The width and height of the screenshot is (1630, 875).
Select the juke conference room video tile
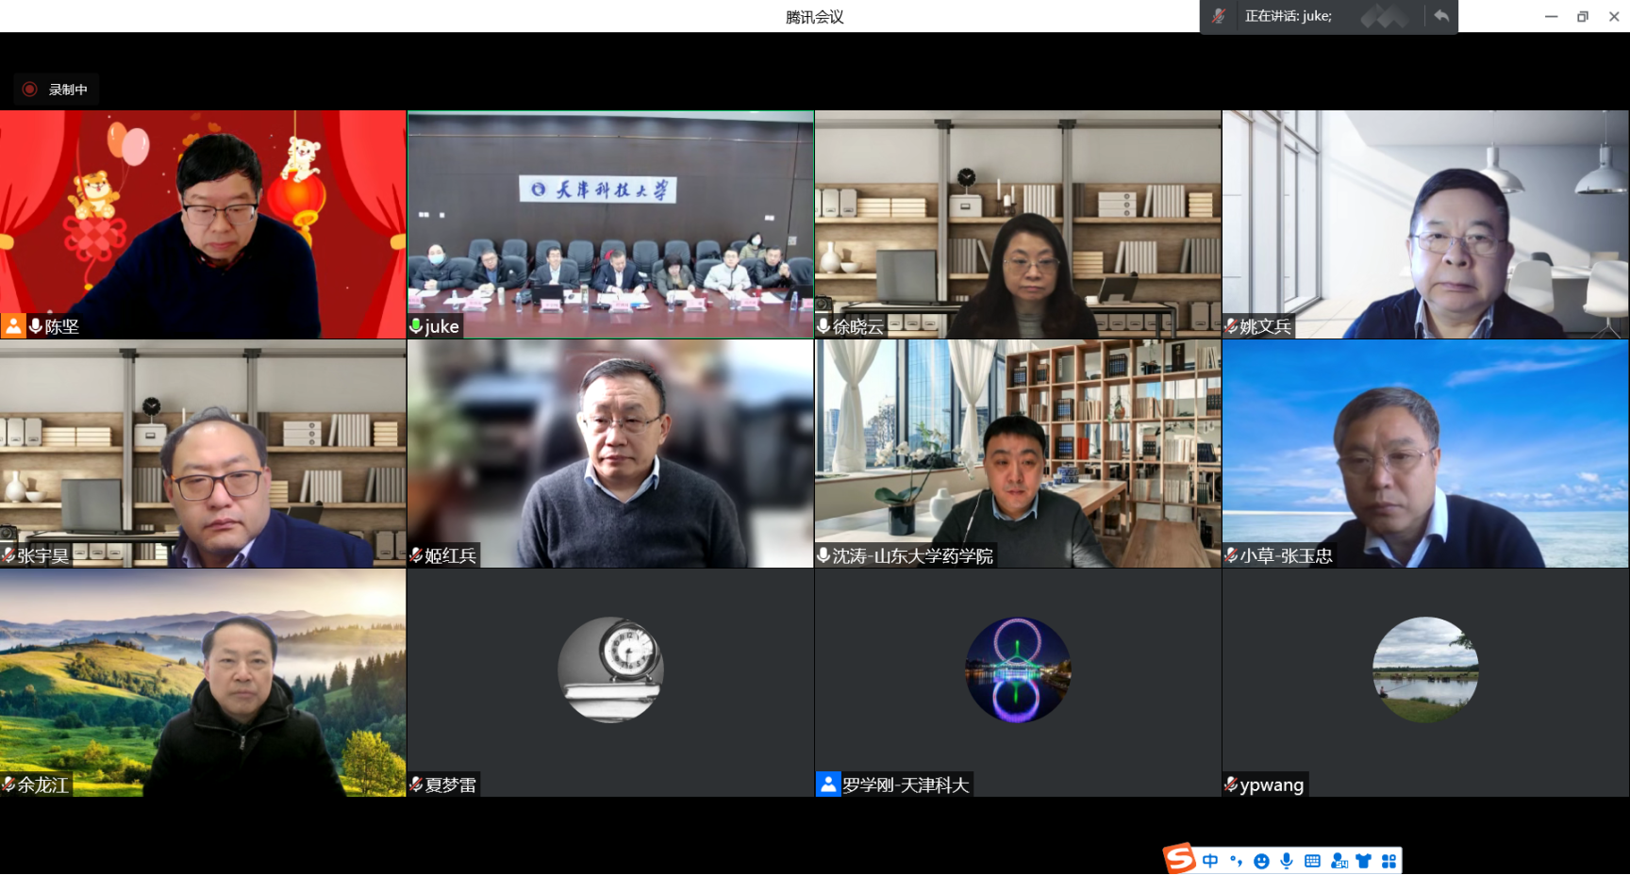[x=610, y=224]
